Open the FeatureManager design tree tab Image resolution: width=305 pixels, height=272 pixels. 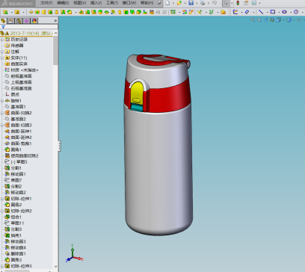pyautogui.click(x=3, y=21)
